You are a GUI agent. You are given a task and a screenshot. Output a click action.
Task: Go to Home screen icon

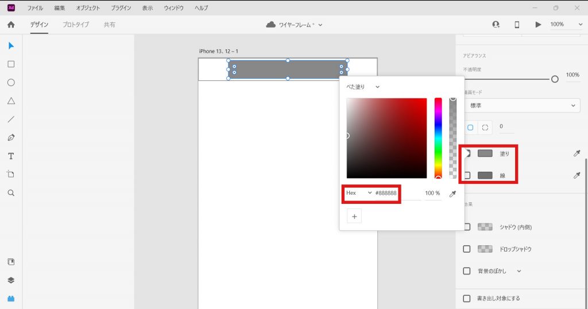coord(11,25)
